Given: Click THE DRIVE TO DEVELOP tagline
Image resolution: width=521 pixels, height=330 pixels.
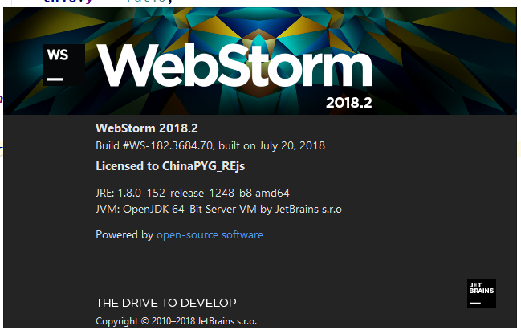Looking at the screenshot, I should (x=166, y=303).
